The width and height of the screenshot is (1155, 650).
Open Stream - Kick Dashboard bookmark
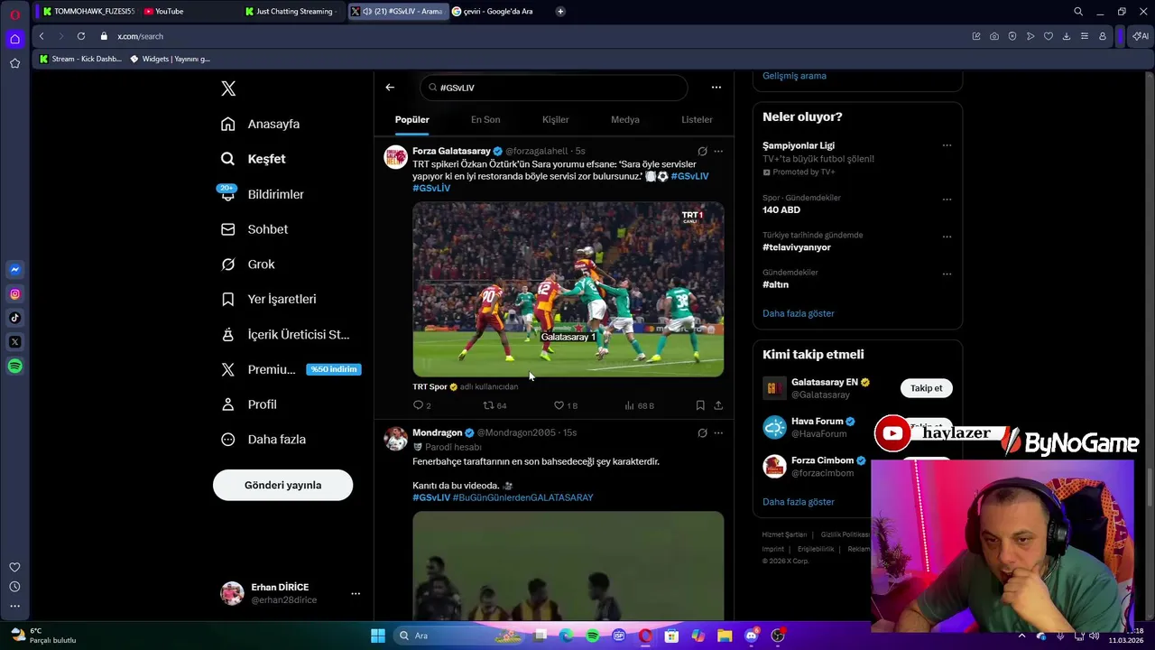click(x=80, y=59)
